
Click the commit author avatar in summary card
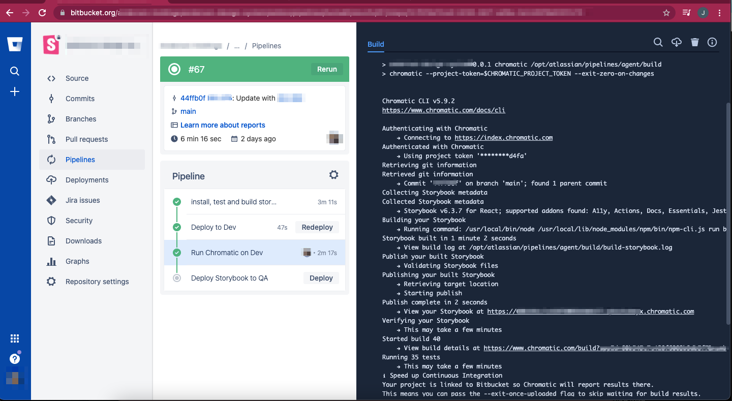point(334,138)
